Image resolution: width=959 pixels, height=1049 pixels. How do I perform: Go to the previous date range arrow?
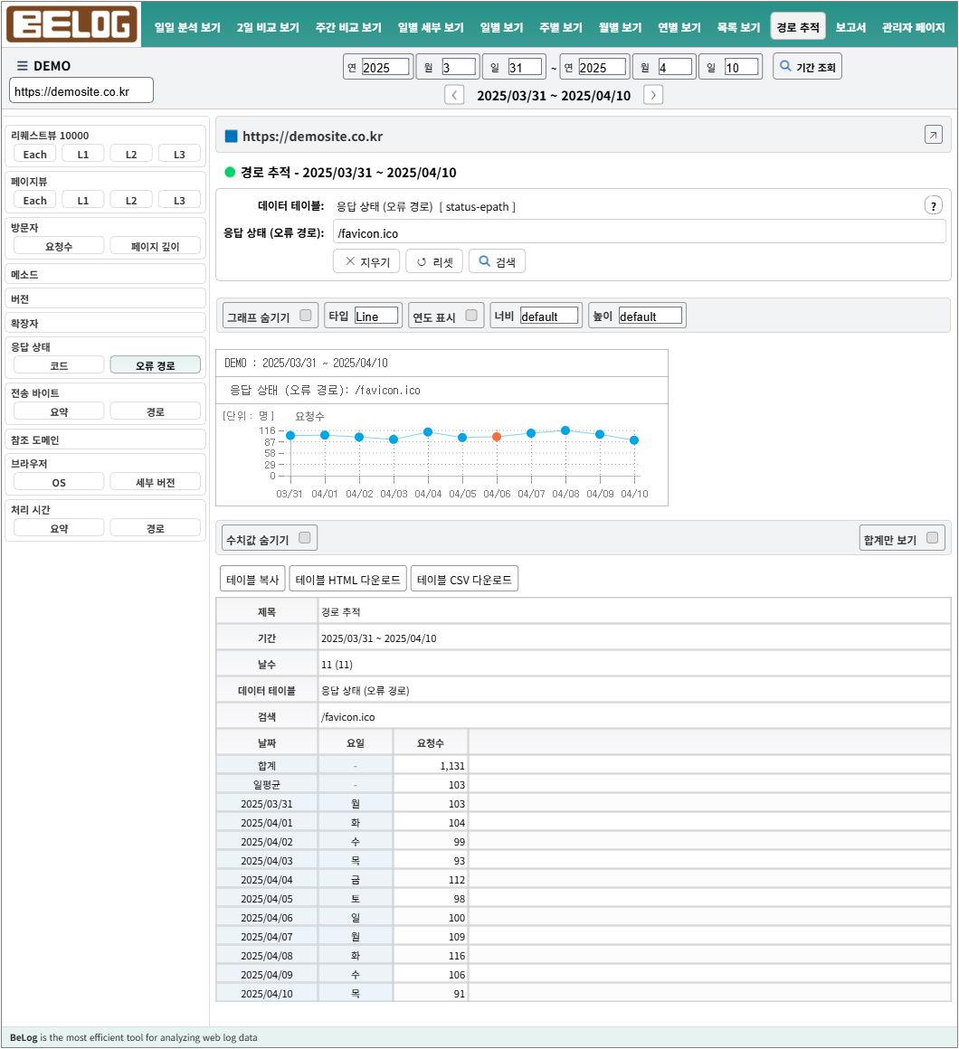454,95
